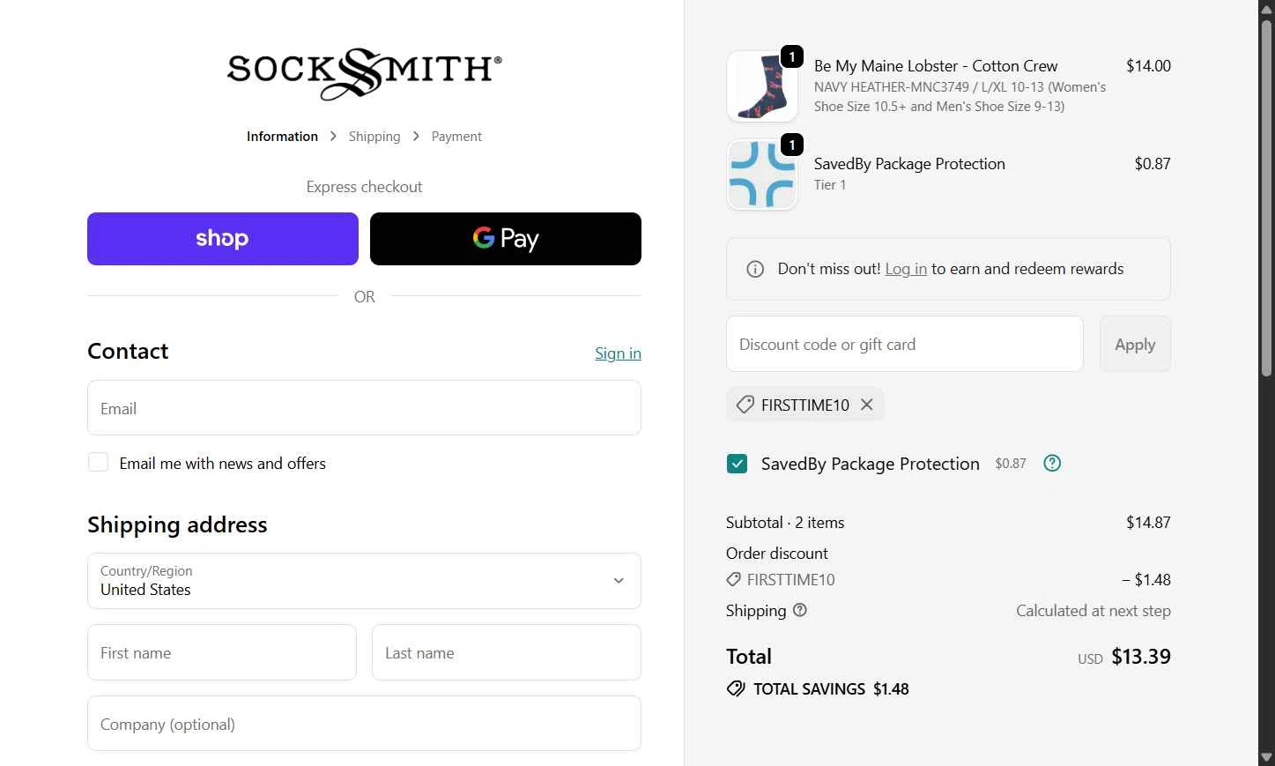1275x766 pixels.
Task: Click the Socksmith logo
Action: [x=364, y=73]
